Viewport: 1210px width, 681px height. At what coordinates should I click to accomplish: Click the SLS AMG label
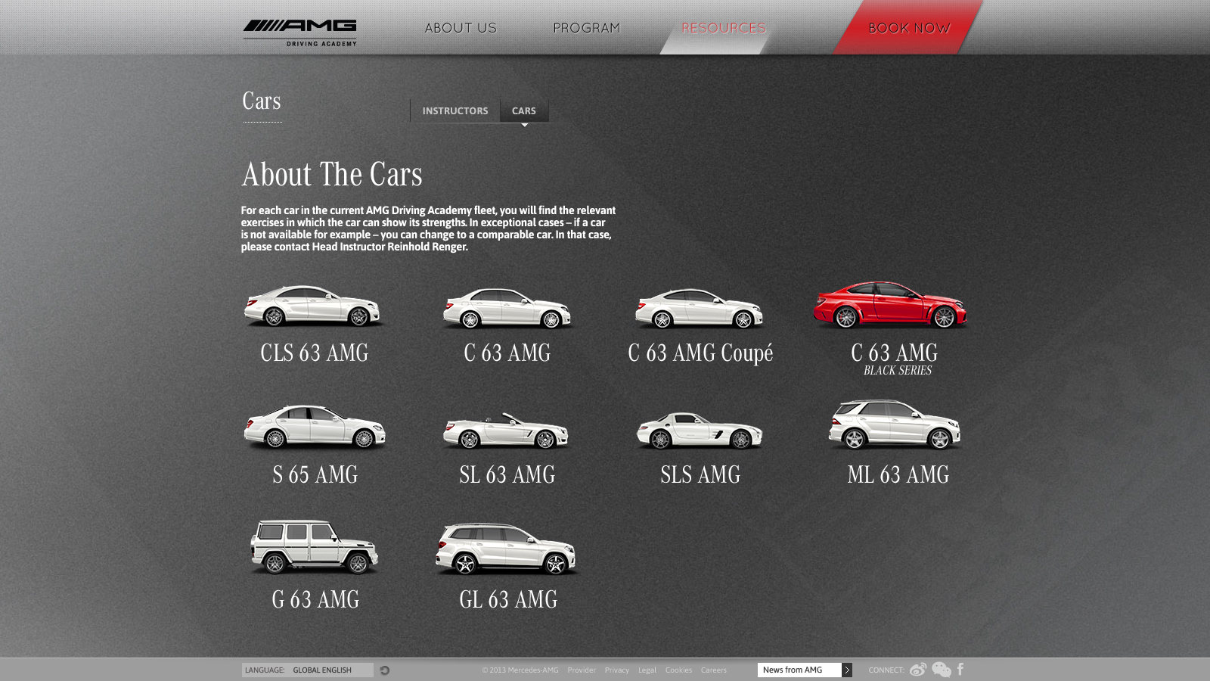coord(700,475)
